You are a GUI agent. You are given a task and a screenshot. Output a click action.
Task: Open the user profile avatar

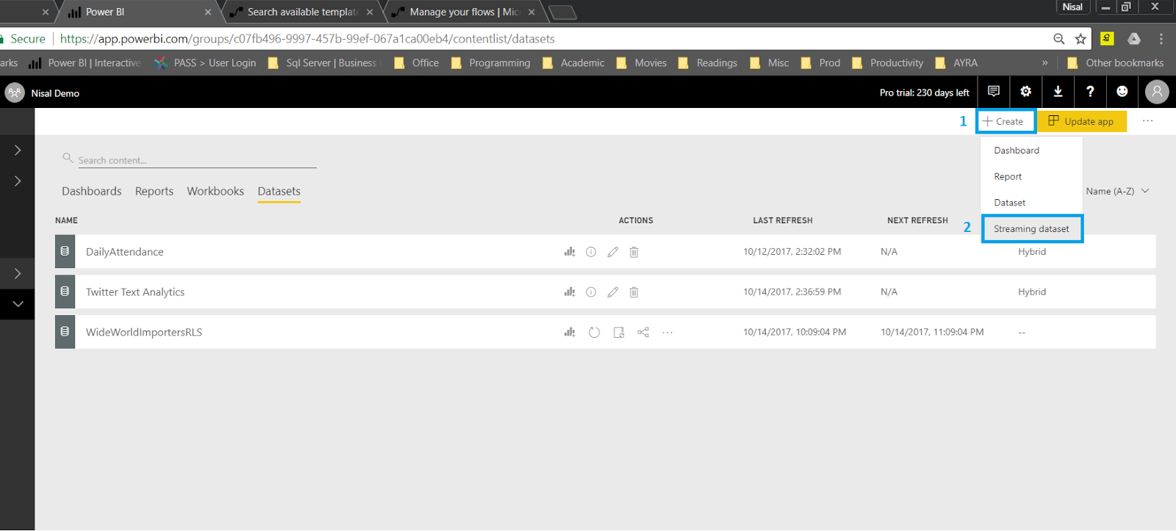[1157, 92]
